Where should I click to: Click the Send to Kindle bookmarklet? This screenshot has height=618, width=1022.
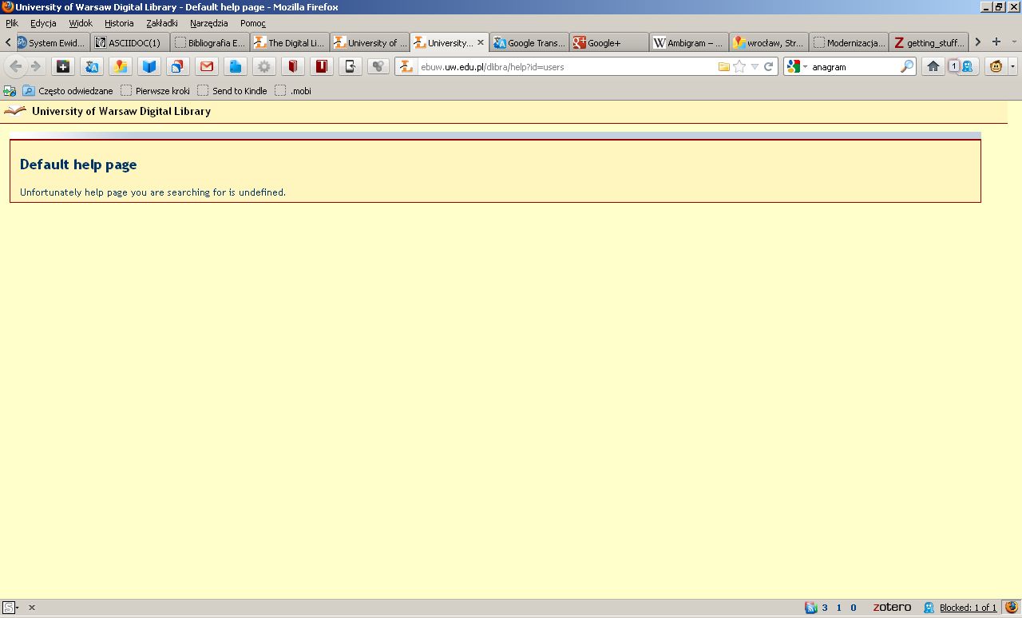(x=232, y=91)
